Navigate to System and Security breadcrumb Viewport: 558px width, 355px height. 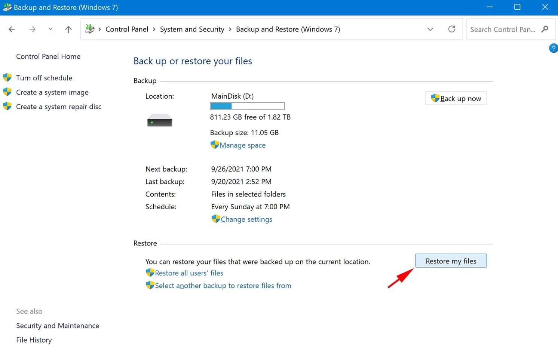click(192, 29)
